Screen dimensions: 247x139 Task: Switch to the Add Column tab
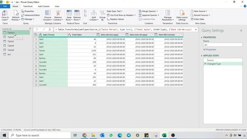pyautogui.click(x=44, y=6)
